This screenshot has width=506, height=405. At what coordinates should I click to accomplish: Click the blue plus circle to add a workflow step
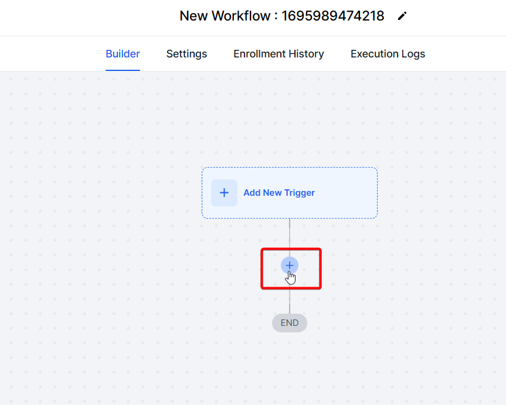(289, 265)
